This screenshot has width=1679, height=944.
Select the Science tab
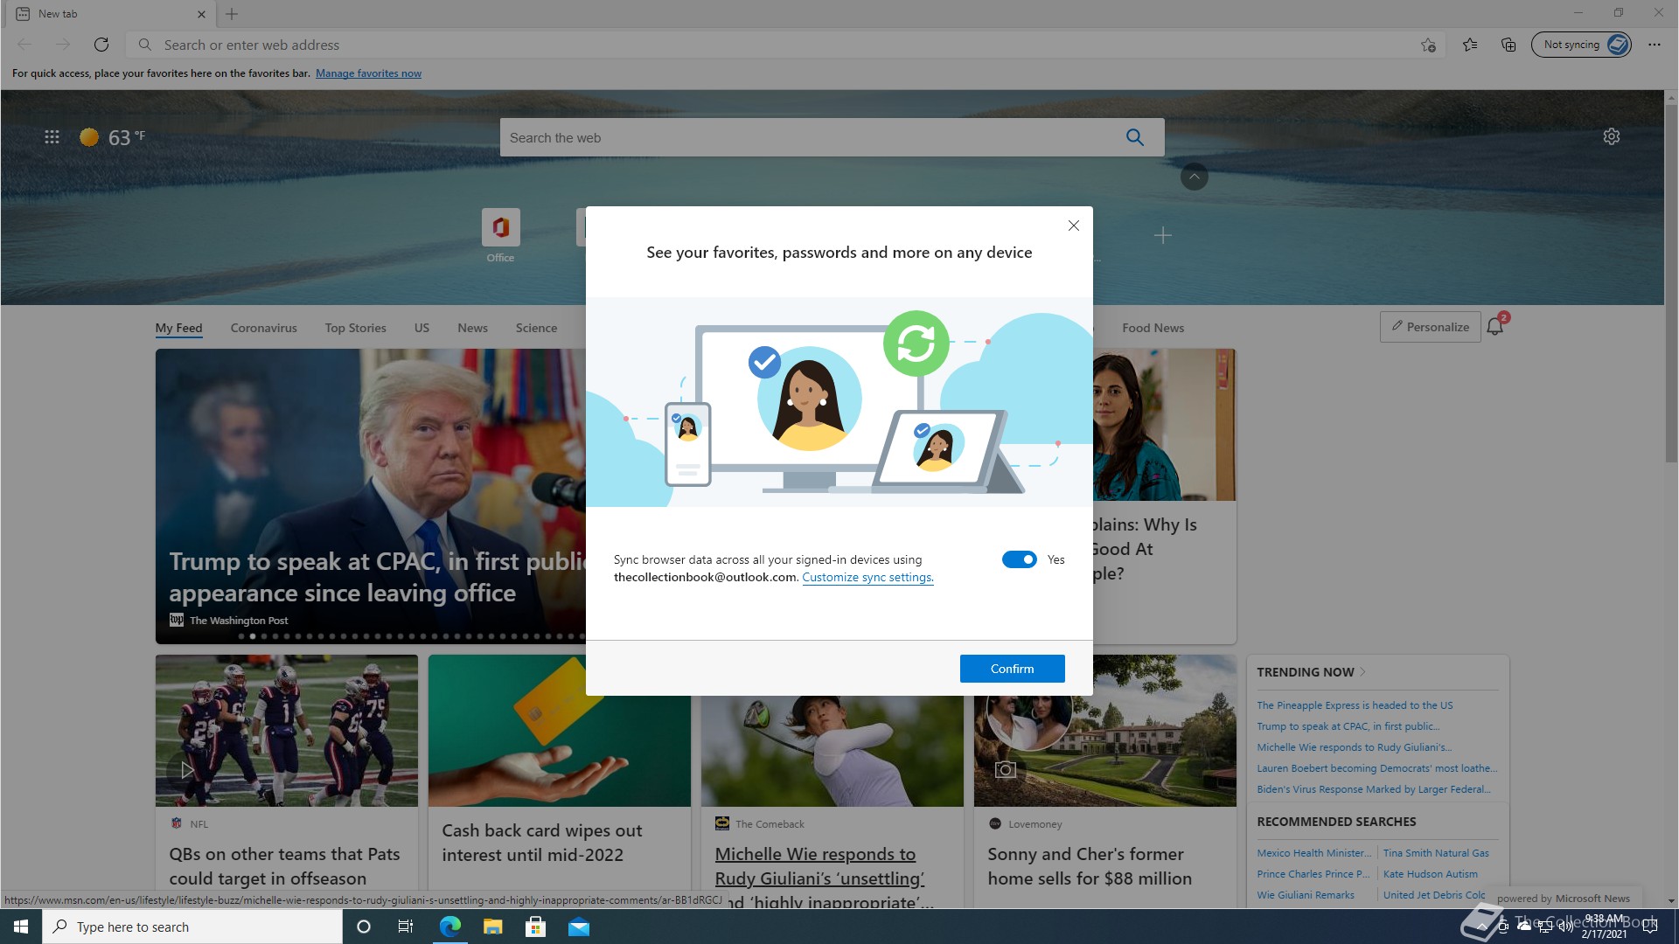click(x=537, y=328)
